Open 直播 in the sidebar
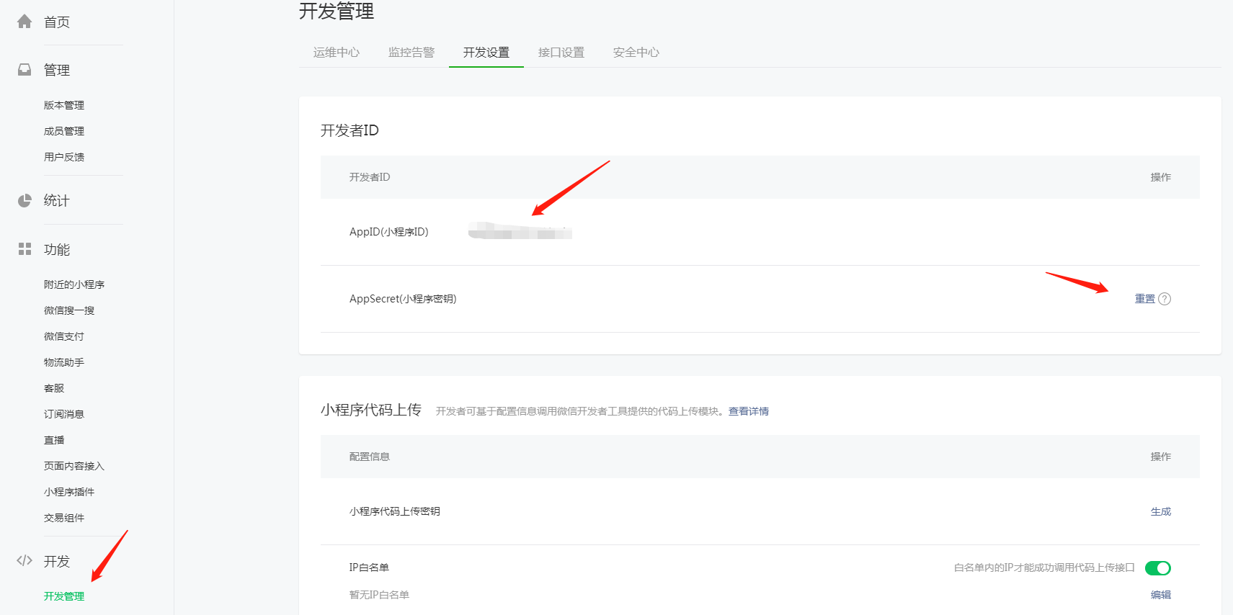Screen dimensions: 1233x615 tap(54, 440)
